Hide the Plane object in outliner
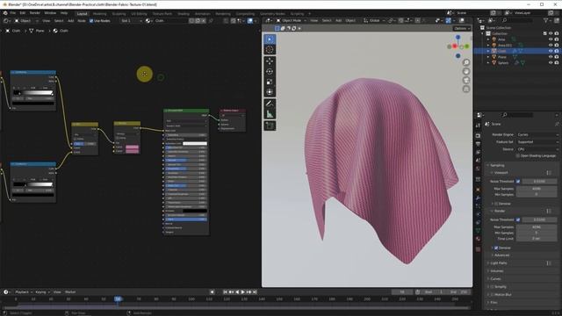 coord(551,57)
